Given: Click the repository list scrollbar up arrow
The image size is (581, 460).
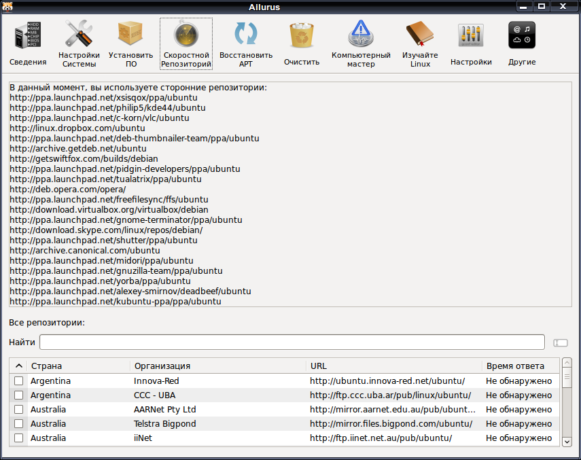Looking at the screenshot, I should click(567, 362).
